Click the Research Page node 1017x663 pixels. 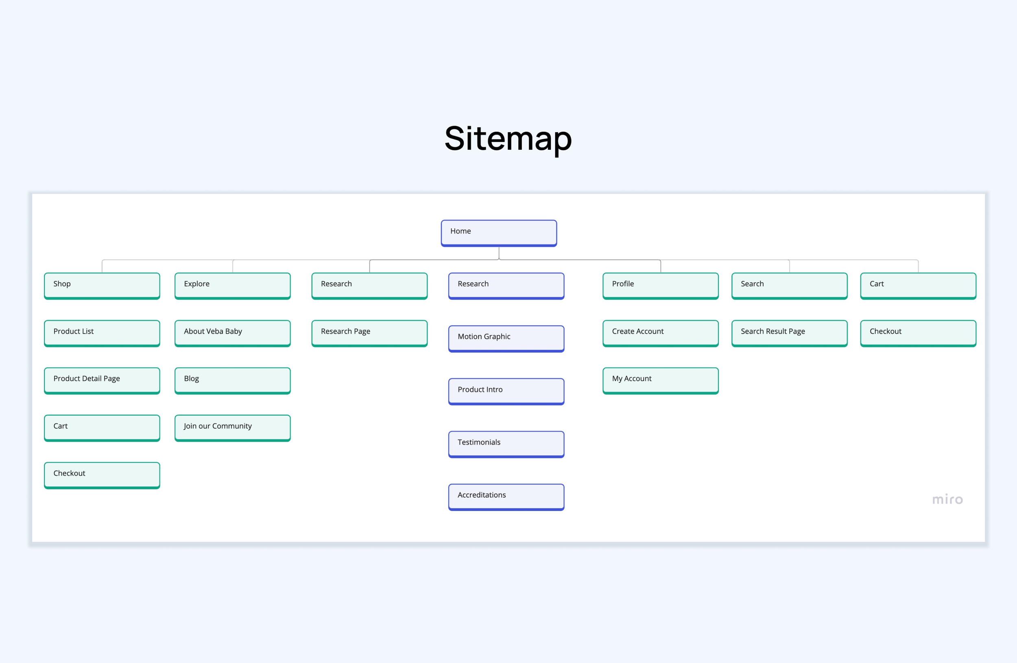point(370,333)
